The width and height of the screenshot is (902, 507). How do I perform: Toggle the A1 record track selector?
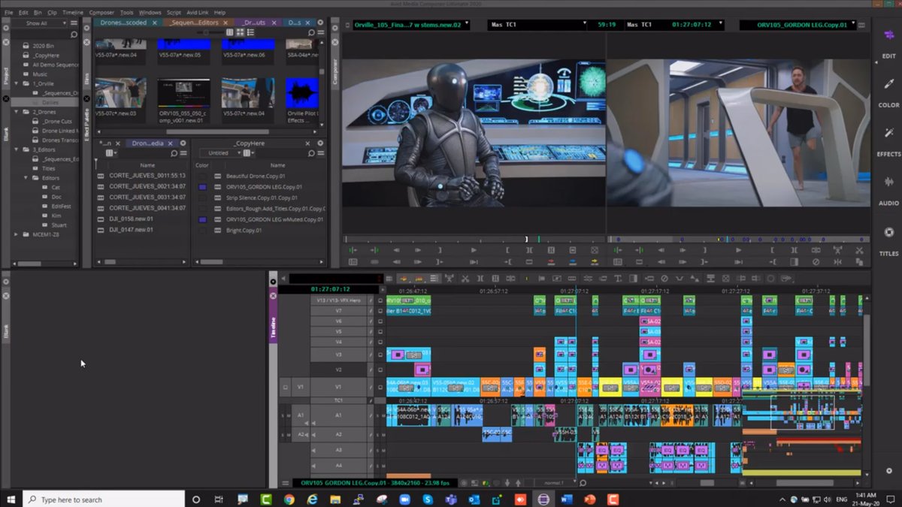[x=337, y=415]
